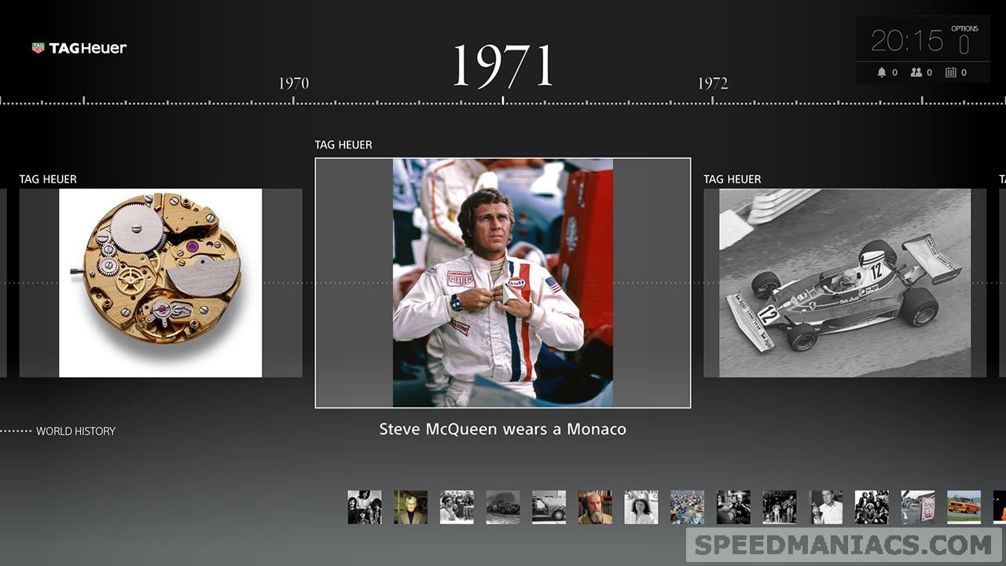This screenshot has width=1006, height=566.
Task: Open the friends icon in status panel
Action: click(916, 72)
